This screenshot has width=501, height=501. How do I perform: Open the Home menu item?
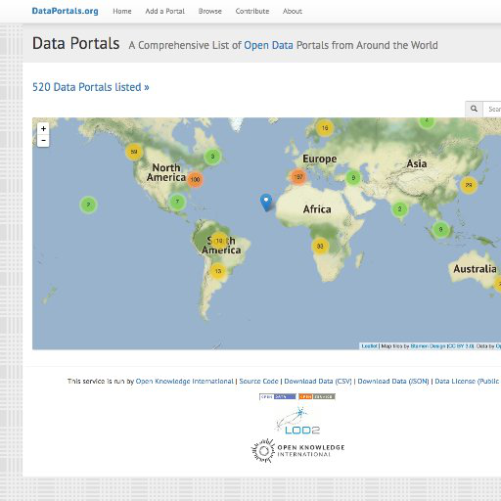tap(122, 11)
